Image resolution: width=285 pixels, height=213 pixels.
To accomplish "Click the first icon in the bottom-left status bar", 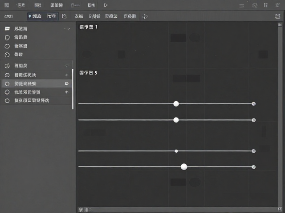I will click(81, 210).
